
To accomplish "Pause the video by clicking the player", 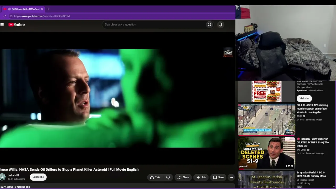I will coord(117,98).
